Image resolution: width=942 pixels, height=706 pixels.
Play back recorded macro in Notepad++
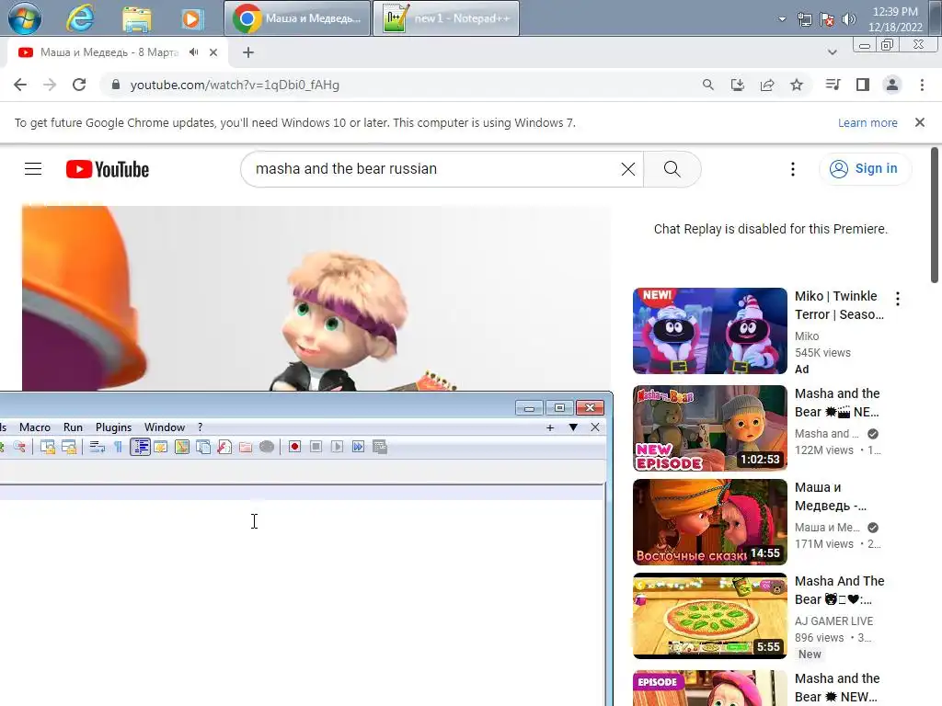tap(337, 447)
